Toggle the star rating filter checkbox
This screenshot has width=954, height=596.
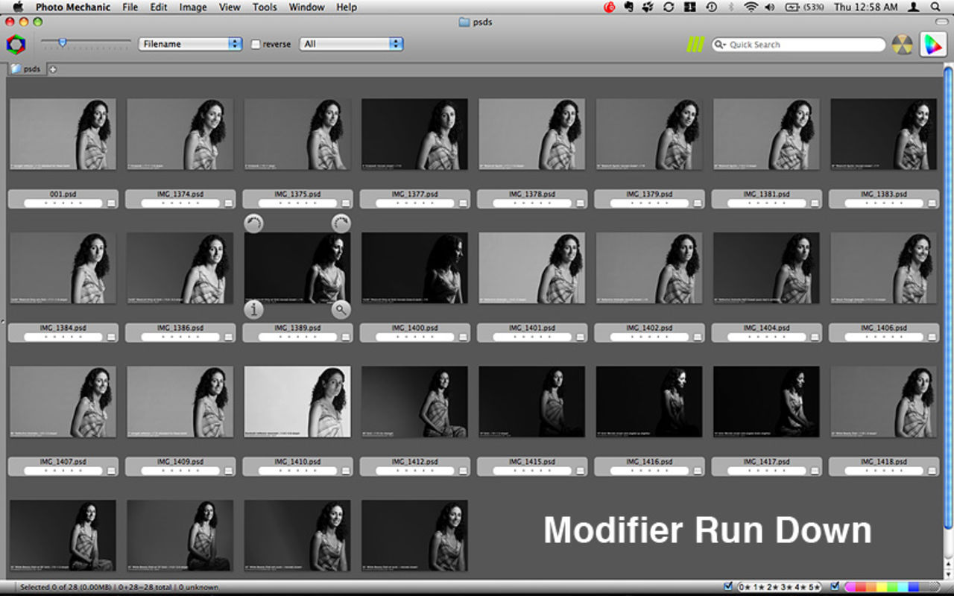pos(728,587)
